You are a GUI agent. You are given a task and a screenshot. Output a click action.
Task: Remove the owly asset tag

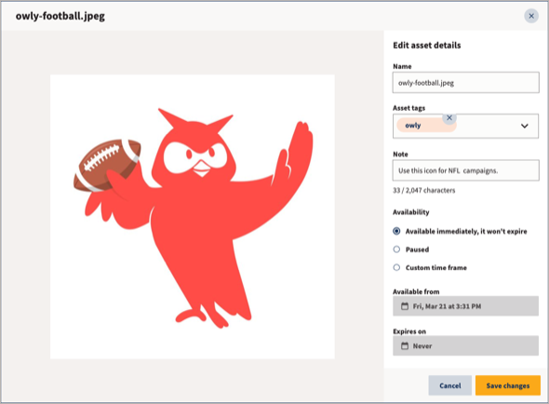coord(449,118)
